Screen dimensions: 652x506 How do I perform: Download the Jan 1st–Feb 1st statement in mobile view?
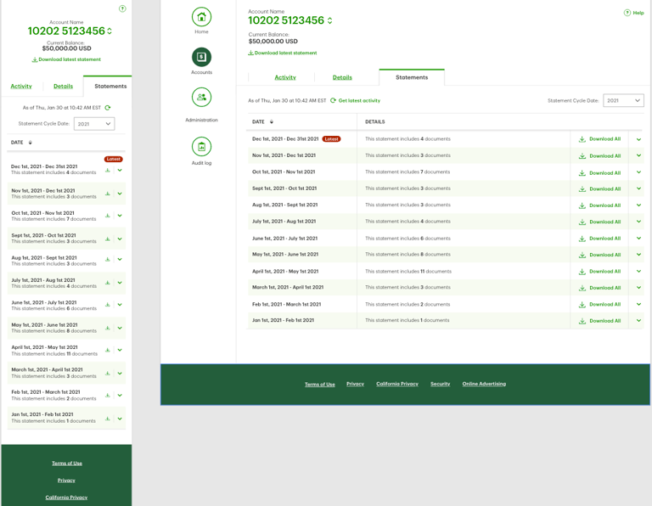pyautogui.click(x=107, y=419)
